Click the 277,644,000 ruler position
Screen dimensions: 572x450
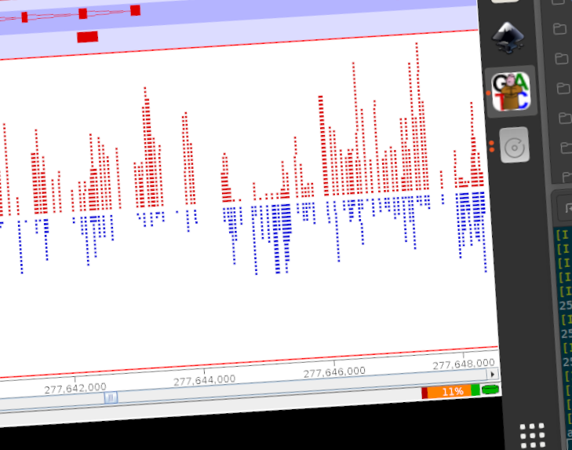(204, 379)
